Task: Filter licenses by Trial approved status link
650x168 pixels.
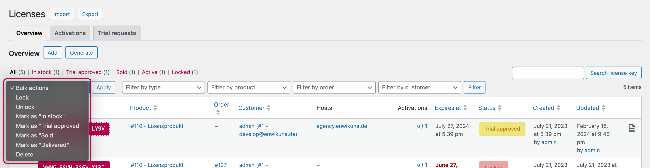Action: coord(84,72)
